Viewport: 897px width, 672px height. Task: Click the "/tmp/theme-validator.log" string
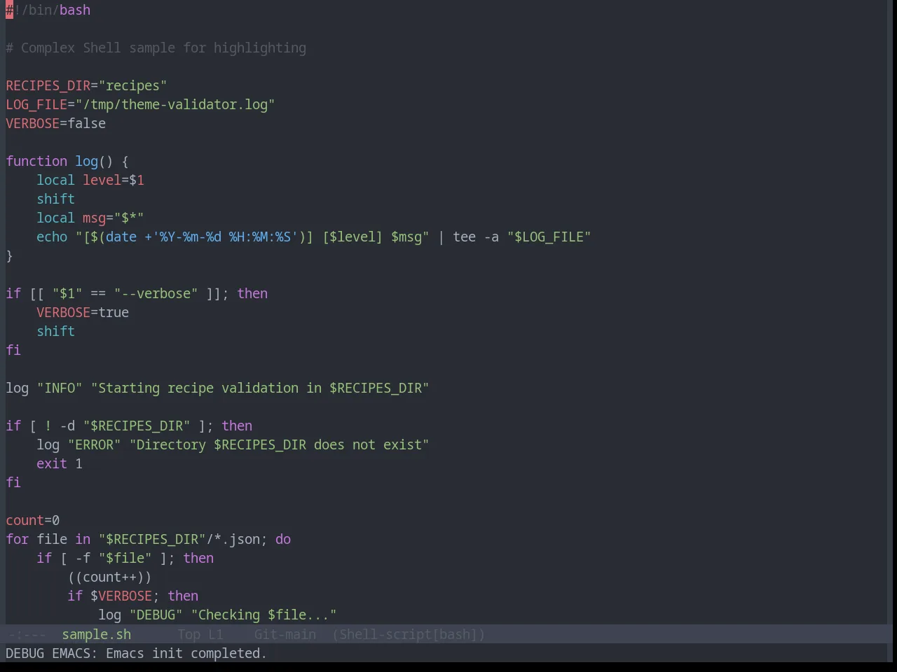tap(175, 104)
